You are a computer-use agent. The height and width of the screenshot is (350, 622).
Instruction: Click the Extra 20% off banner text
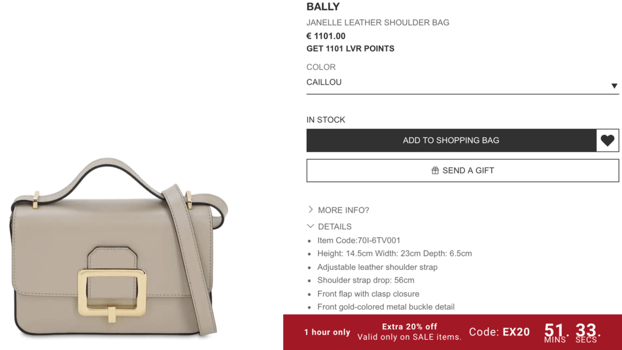point(409,326)
